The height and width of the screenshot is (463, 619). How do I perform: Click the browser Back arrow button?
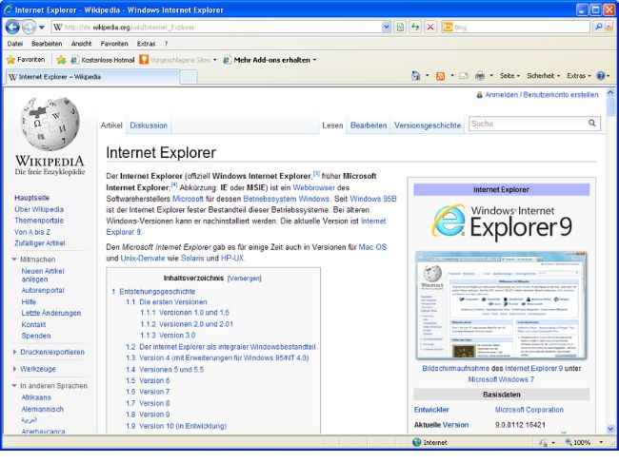12,28
